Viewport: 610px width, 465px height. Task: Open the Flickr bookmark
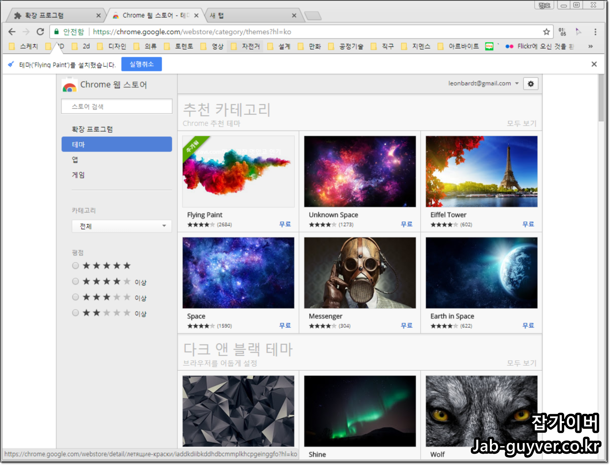(540, 46)
